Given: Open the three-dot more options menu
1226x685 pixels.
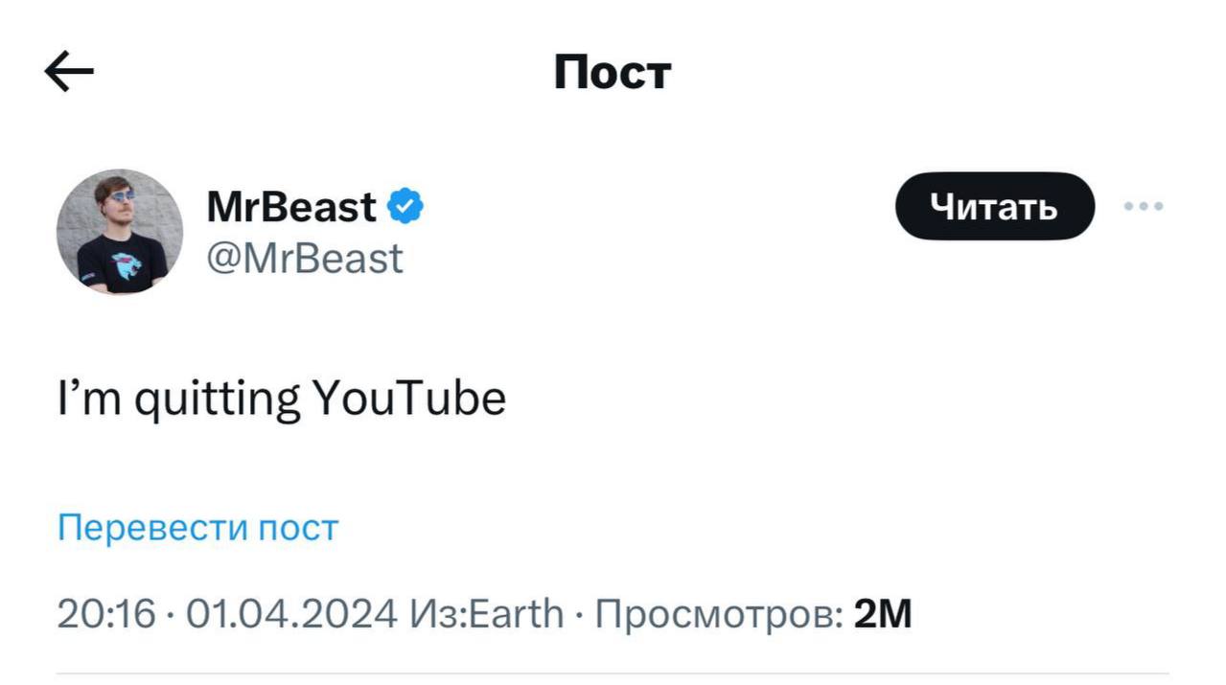Looking at the screenshot, I should [1144, 206].
